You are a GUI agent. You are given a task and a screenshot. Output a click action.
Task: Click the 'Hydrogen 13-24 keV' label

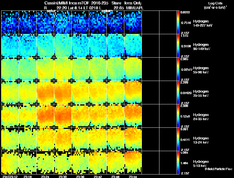(x=201, y=140)
